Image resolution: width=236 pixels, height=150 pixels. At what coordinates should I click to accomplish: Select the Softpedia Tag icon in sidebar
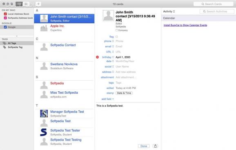click(4, 47)
